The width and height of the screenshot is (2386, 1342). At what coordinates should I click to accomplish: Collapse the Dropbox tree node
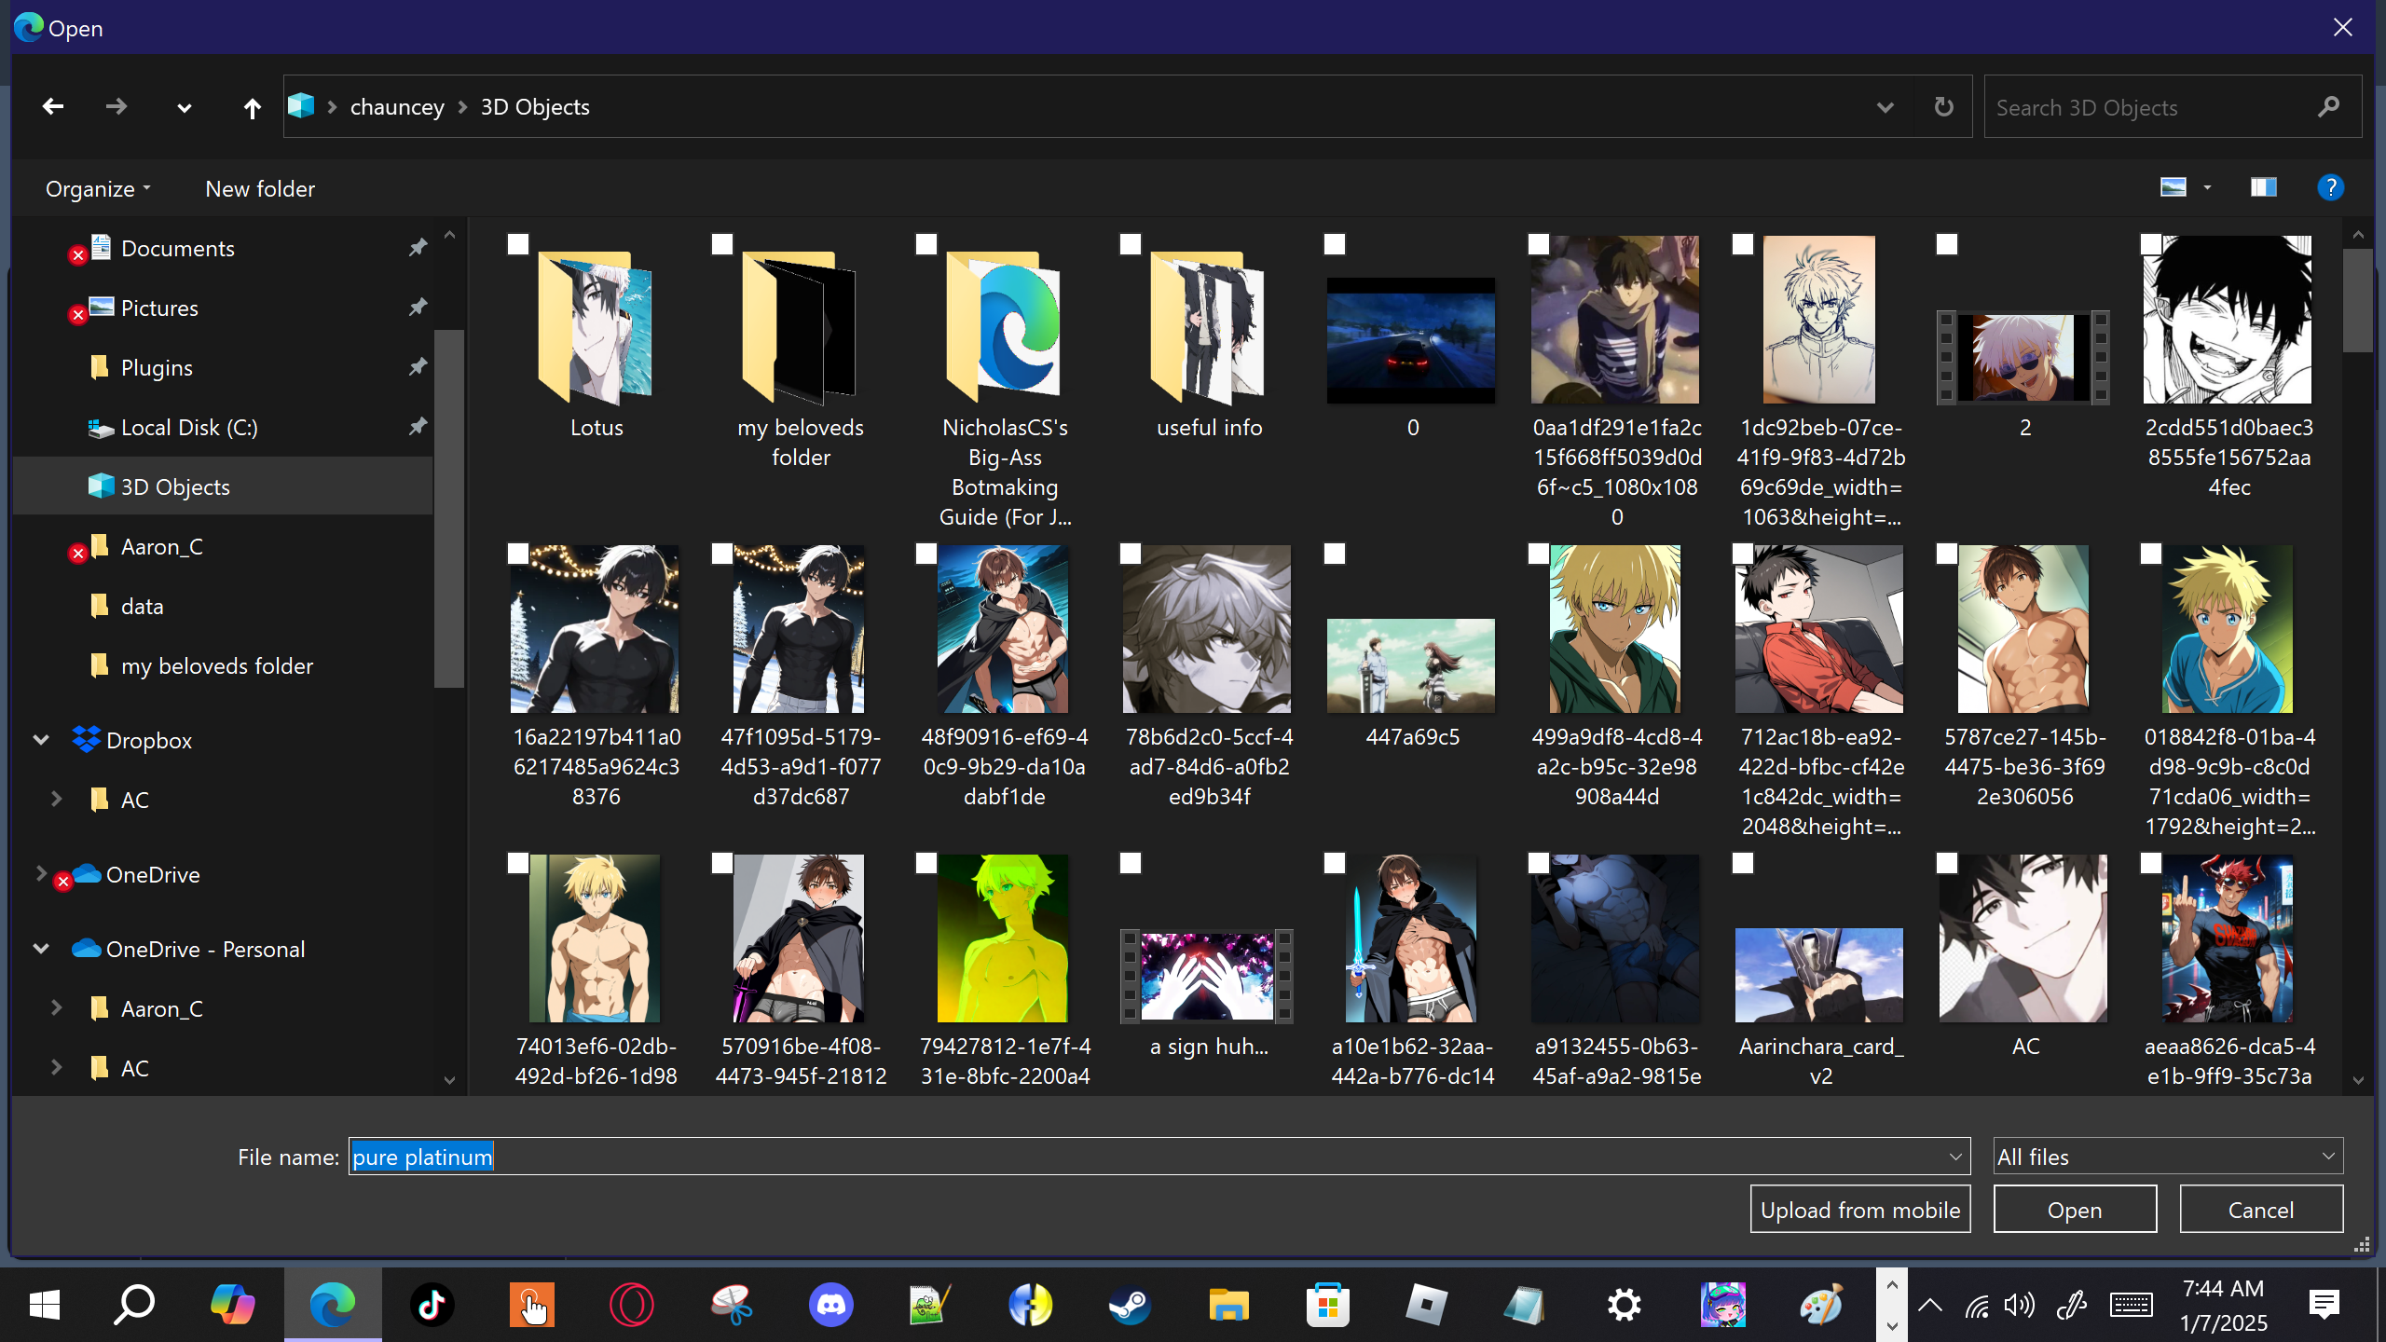[x=41, y=740]
